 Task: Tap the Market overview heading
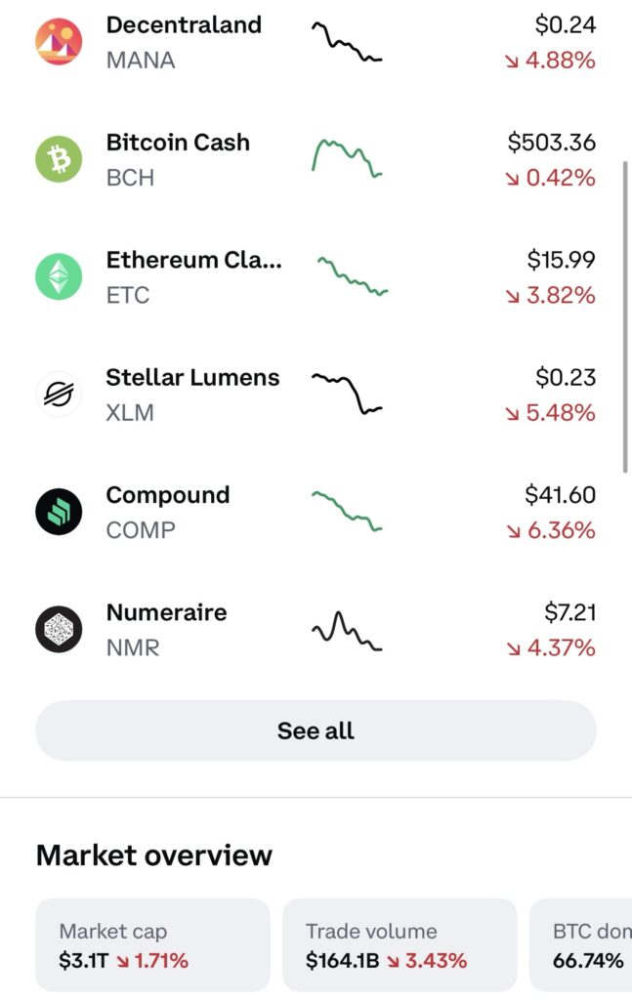[x=154, y=855]
